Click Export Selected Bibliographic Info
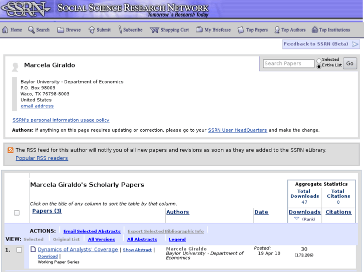364x272 pixels. tap(166, 231)
